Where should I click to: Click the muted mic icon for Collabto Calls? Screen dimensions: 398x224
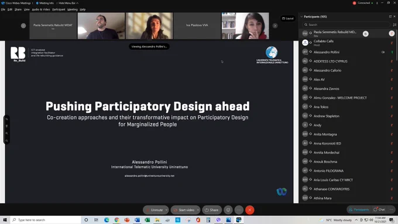pyautogui.click(x=392, y=43)
